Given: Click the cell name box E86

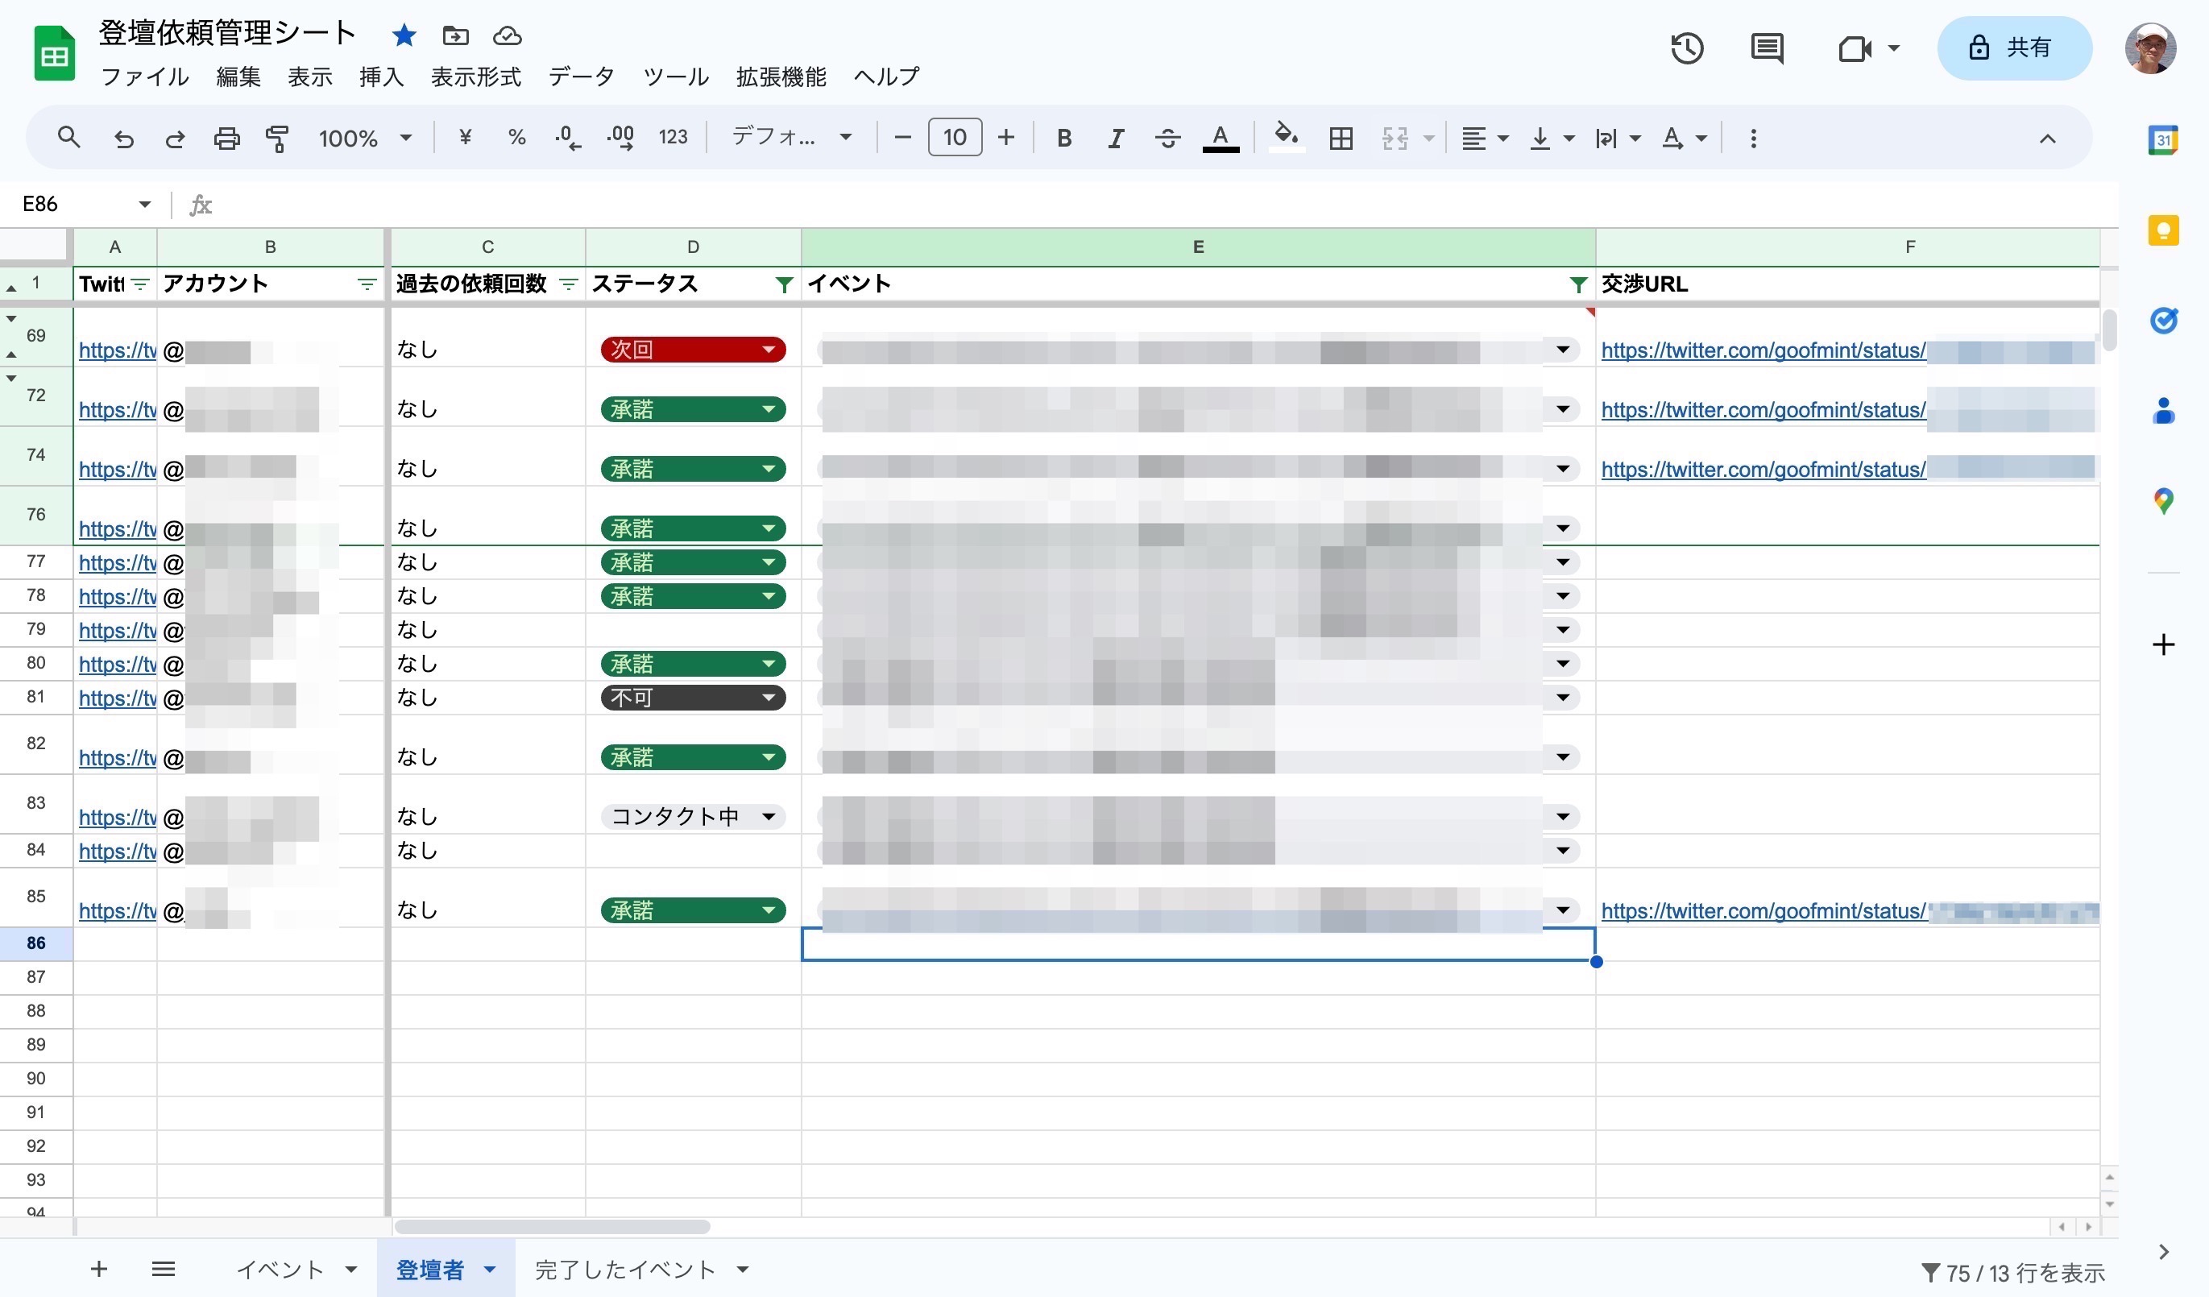Looking at the screenshot, I should [x=39, y=204].
